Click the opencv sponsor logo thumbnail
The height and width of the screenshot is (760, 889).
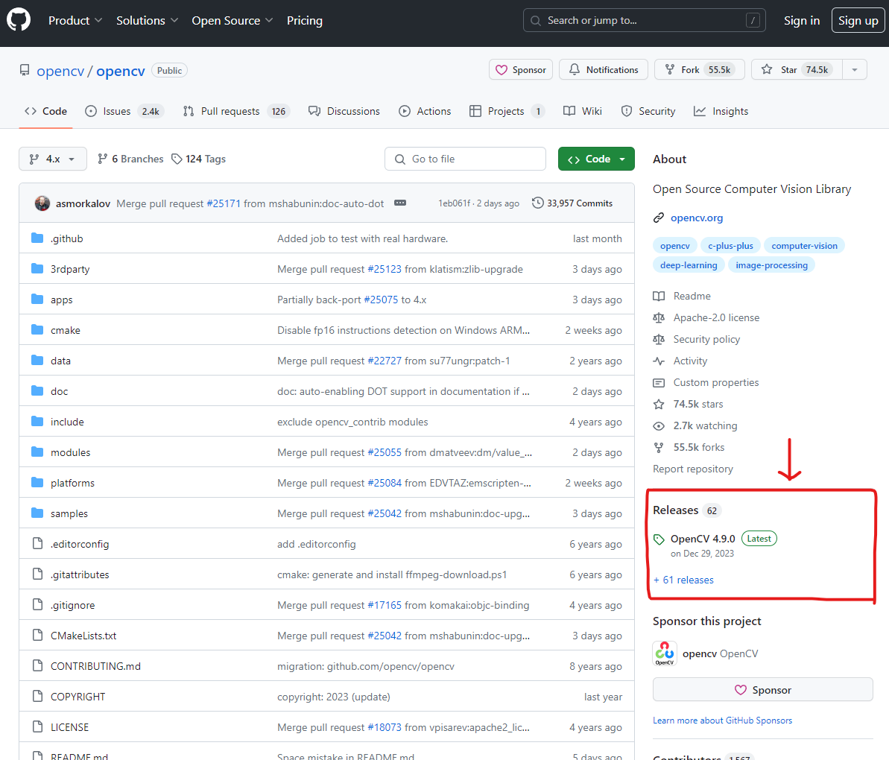(665, 653)
